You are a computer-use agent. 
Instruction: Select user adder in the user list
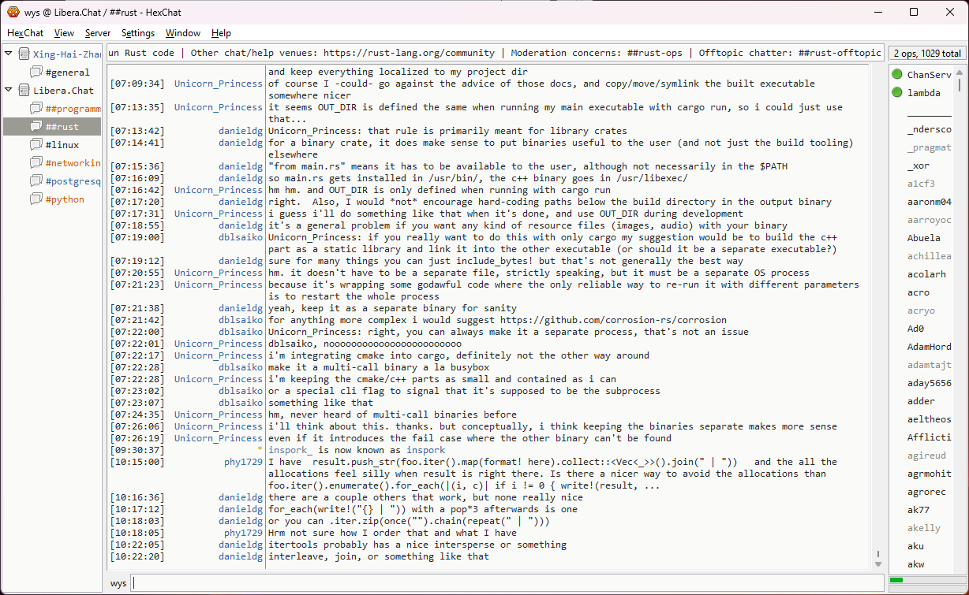point(921,401)
